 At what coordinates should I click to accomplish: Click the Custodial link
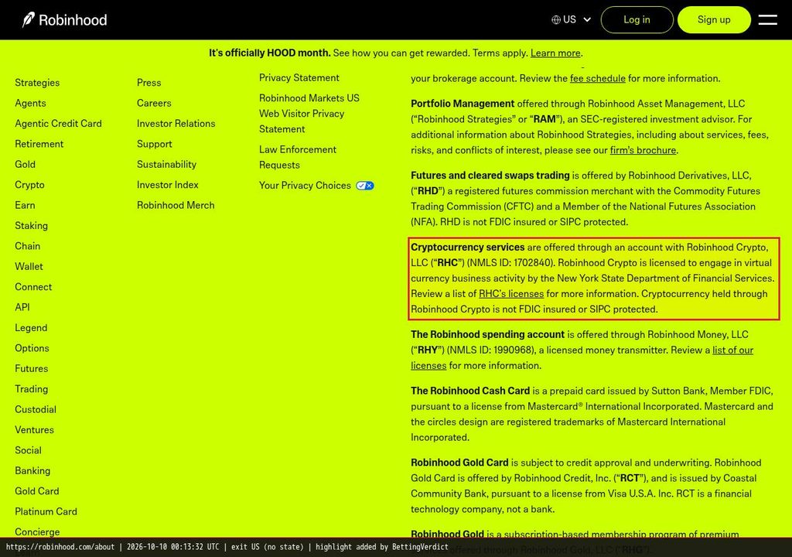click(x=36, y=409)
